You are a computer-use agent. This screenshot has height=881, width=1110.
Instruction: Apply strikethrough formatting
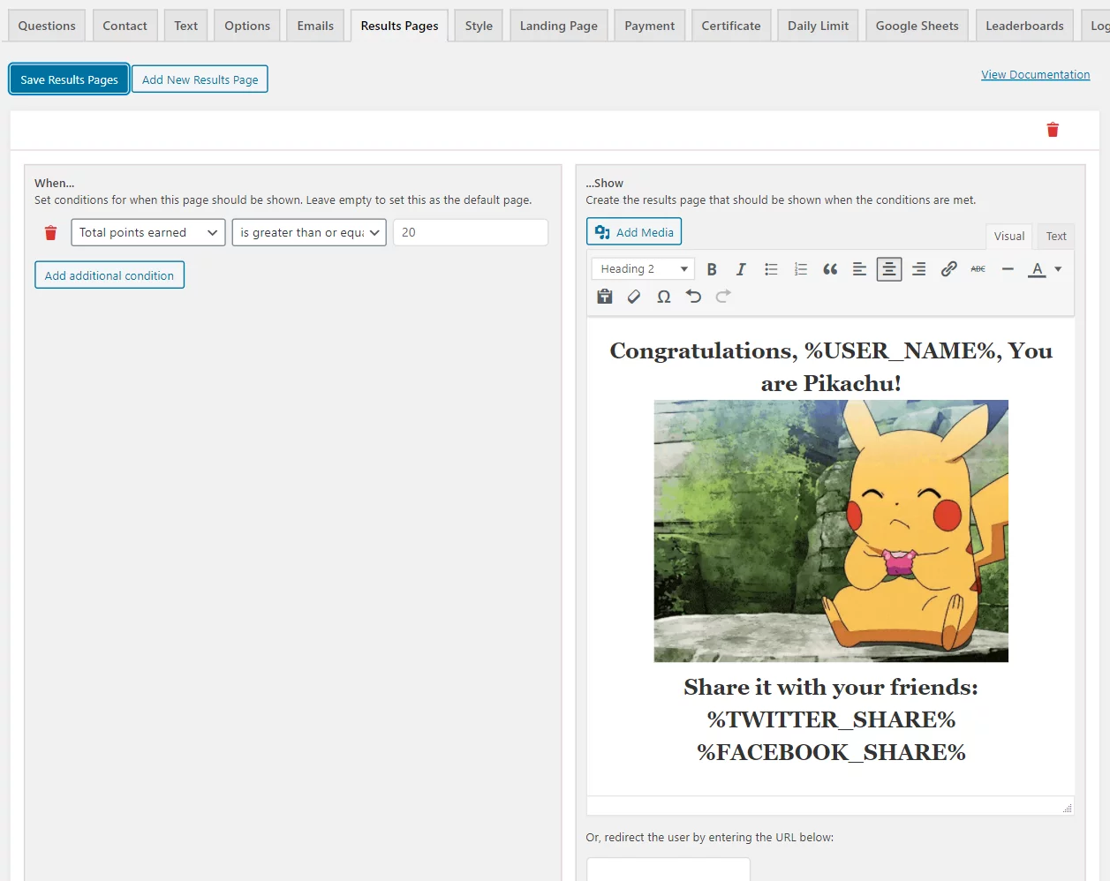click(978, 268)
